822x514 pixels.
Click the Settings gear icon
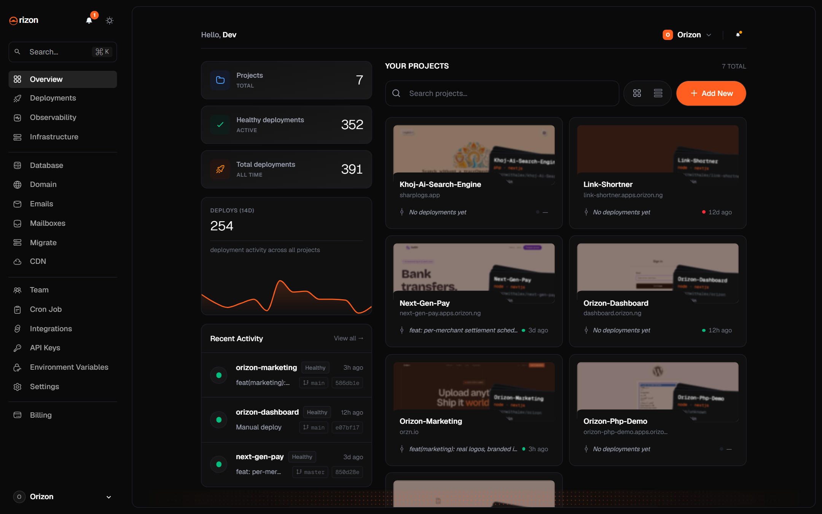(18, 387)
